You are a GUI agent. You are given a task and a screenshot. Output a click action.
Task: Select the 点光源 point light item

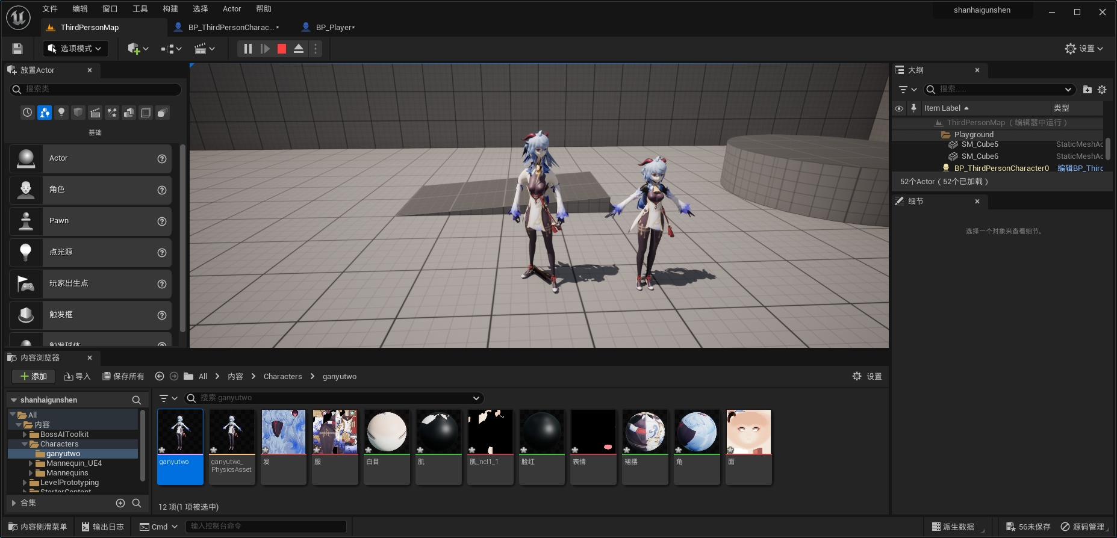pyautogui.click(x=90, y=253)
